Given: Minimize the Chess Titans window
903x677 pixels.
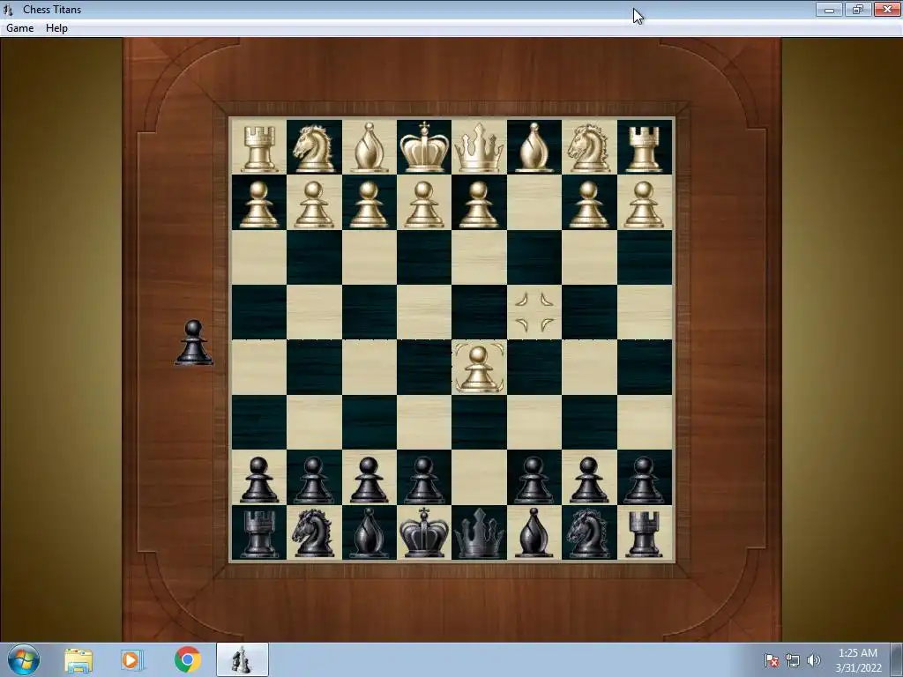Looking at the screenshot, I should tap(829, 9).
